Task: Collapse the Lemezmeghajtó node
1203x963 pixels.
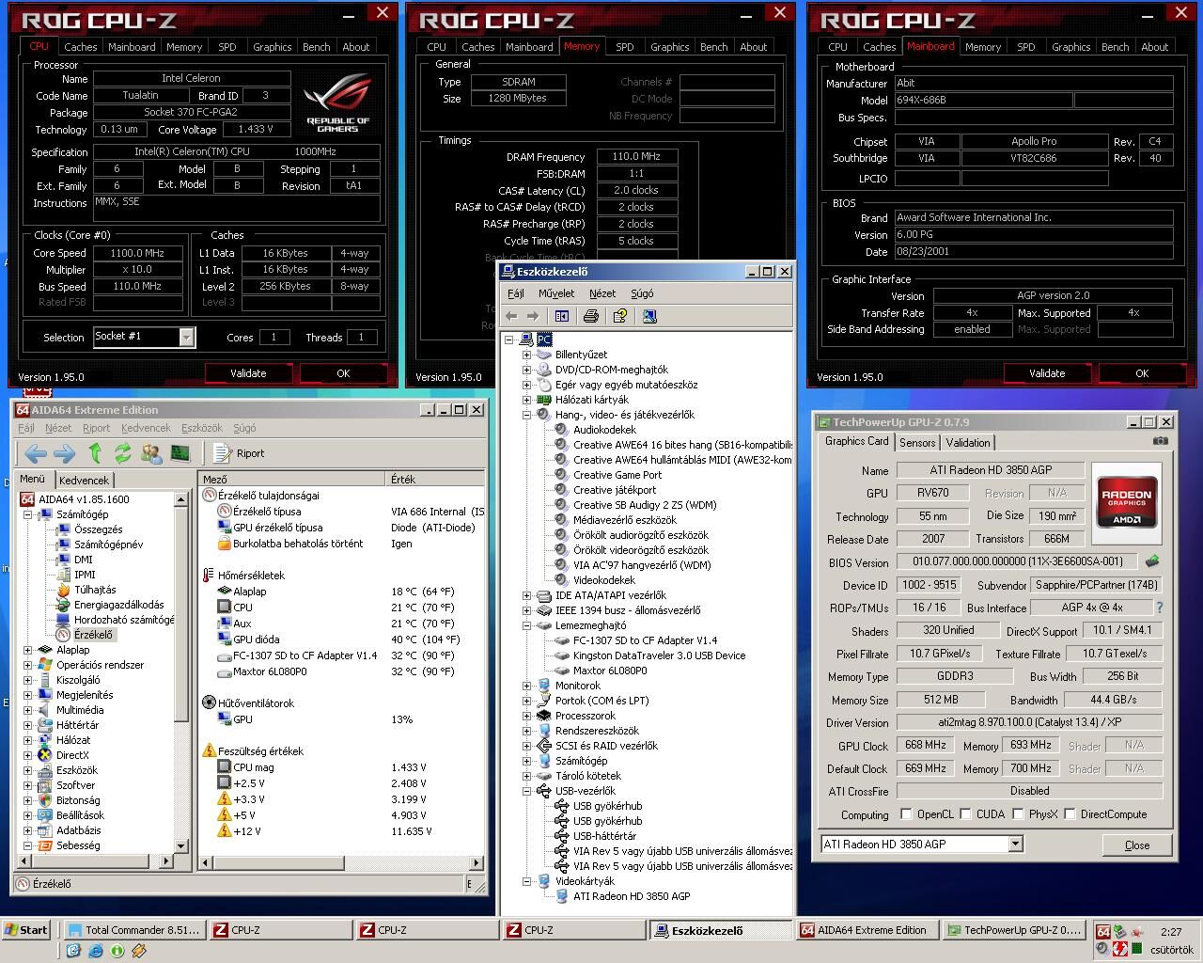Action: (x=526, y=625)
